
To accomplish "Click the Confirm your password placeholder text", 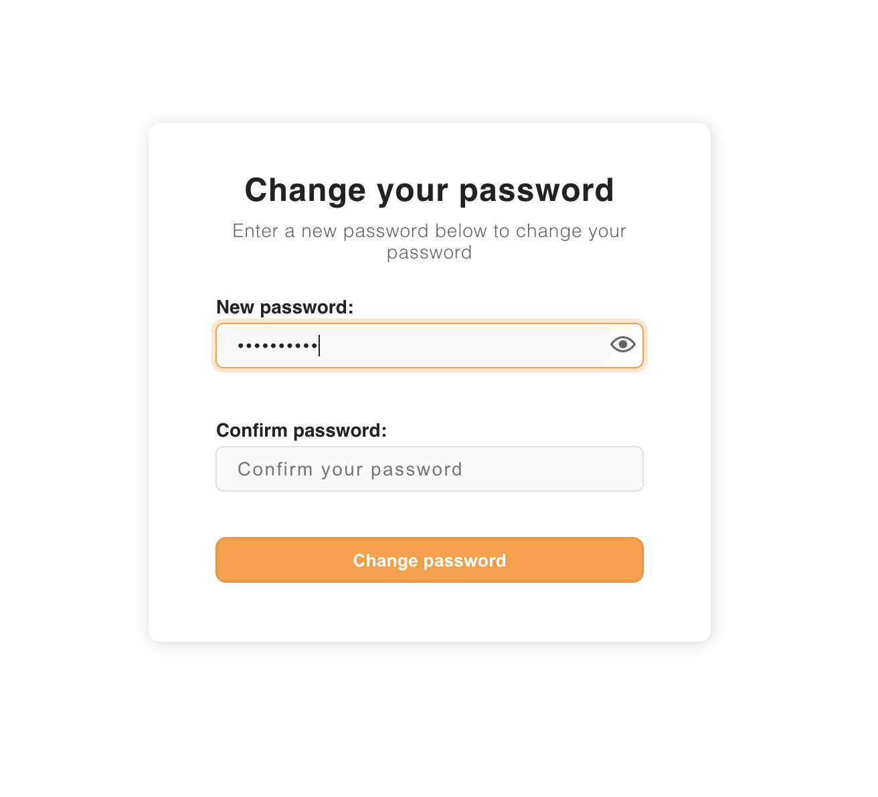I will click(350, 469).
